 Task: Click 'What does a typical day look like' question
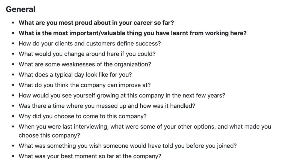[x=75, y=75]
